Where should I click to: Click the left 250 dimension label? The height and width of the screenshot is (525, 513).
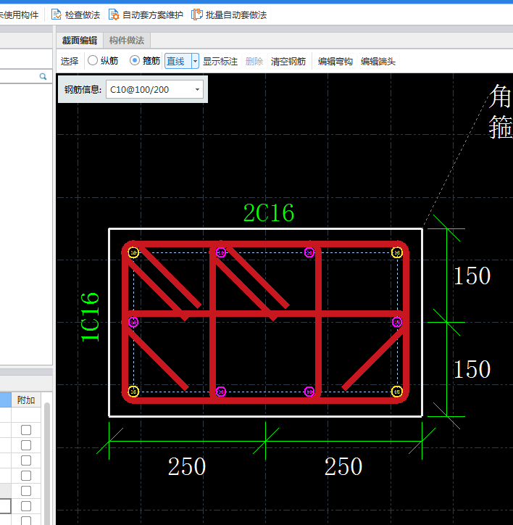click(187, 466)
